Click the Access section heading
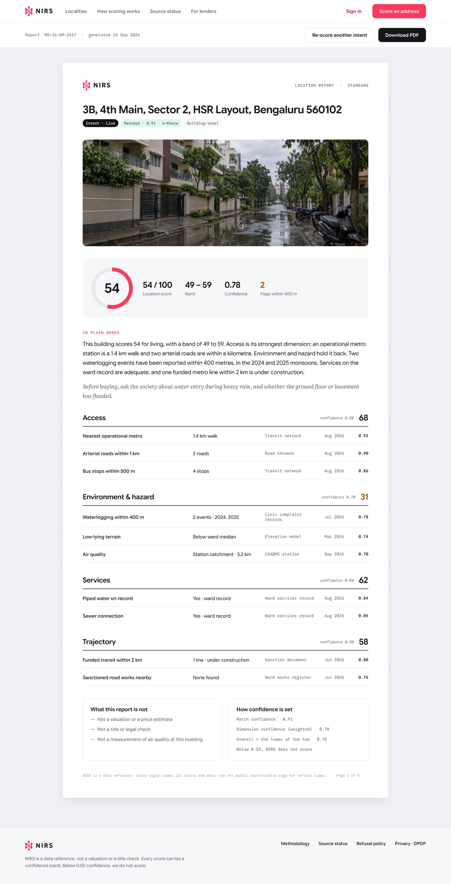 click(x=94, y=418)
